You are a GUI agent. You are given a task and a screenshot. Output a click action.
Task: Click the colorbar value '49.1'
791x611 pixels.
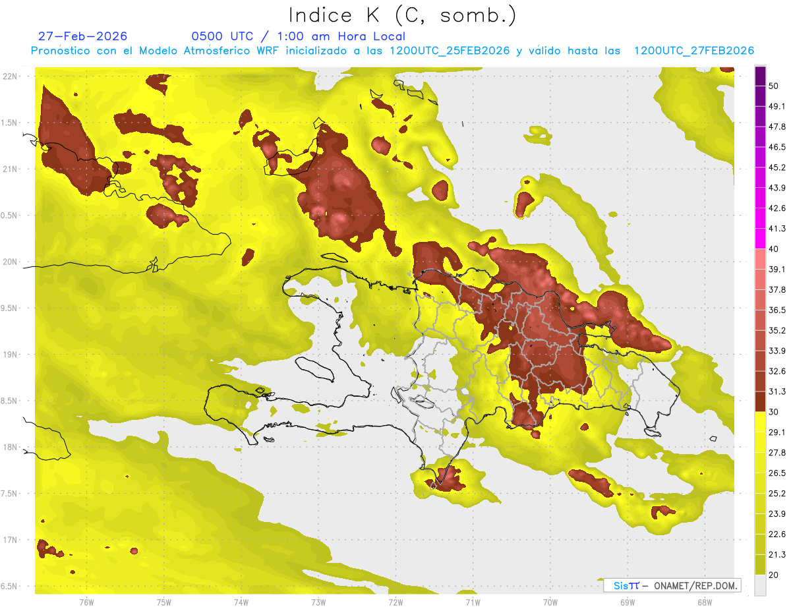pyautogui.click(x=777, y=106)
